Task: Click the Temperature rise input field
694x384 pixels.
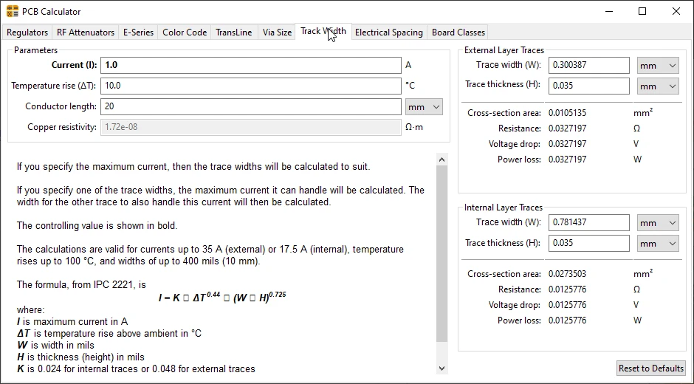Action: [x=250, y=86]
